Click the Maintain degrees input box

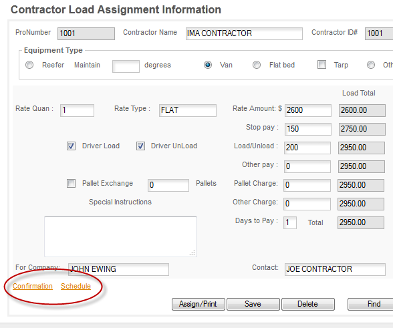pos(126,66)
